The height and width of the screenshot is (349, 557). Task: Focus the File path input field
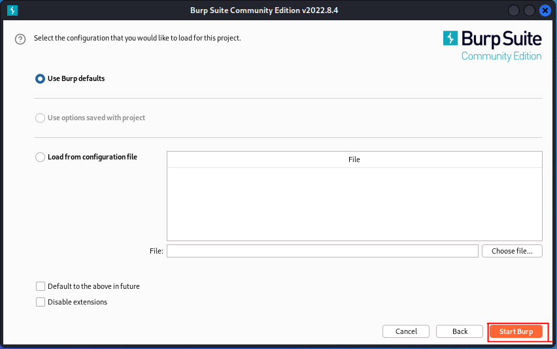(x=322, y=251)
